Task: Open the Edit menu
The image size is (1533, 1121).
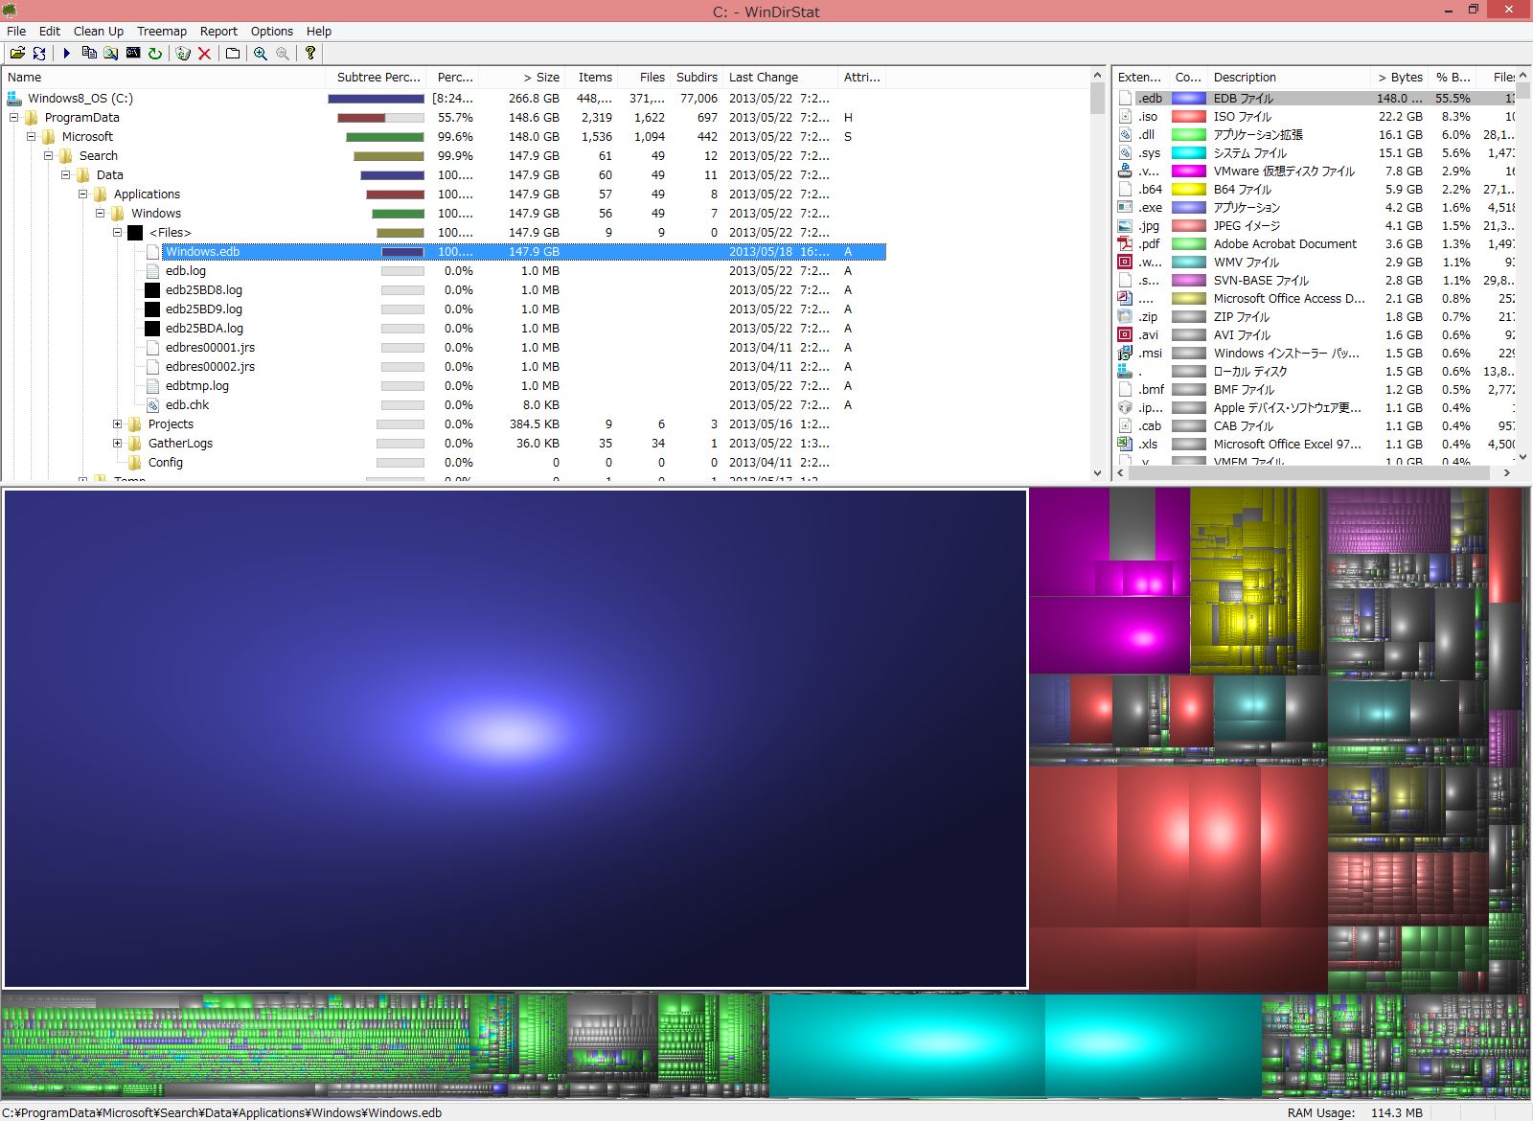Action: (x=50, y=31)
